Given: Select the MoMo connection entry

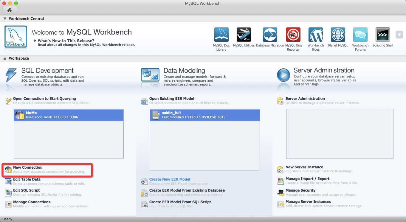Looking at the screenshot, I should (x=69, y=115).
